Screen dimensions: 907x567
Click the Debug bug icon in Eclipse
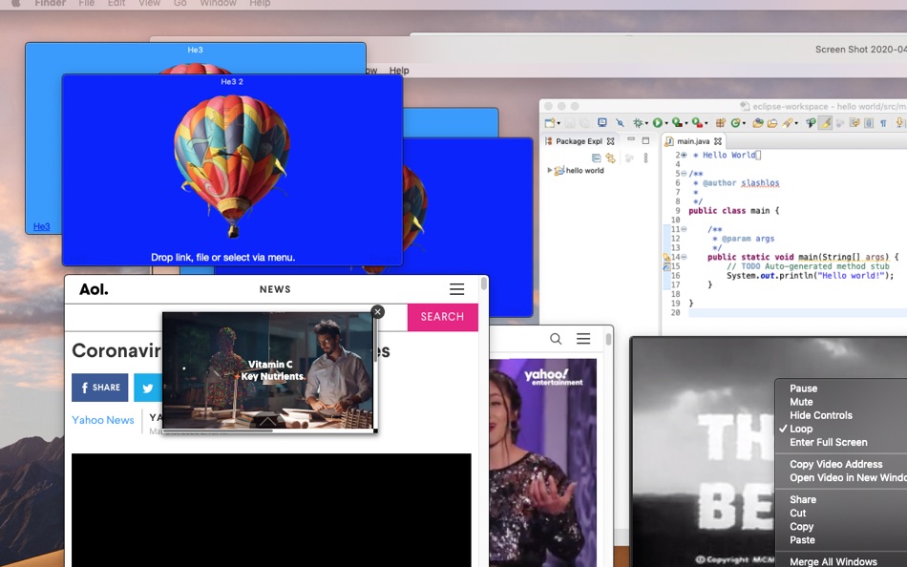[638, 122]
